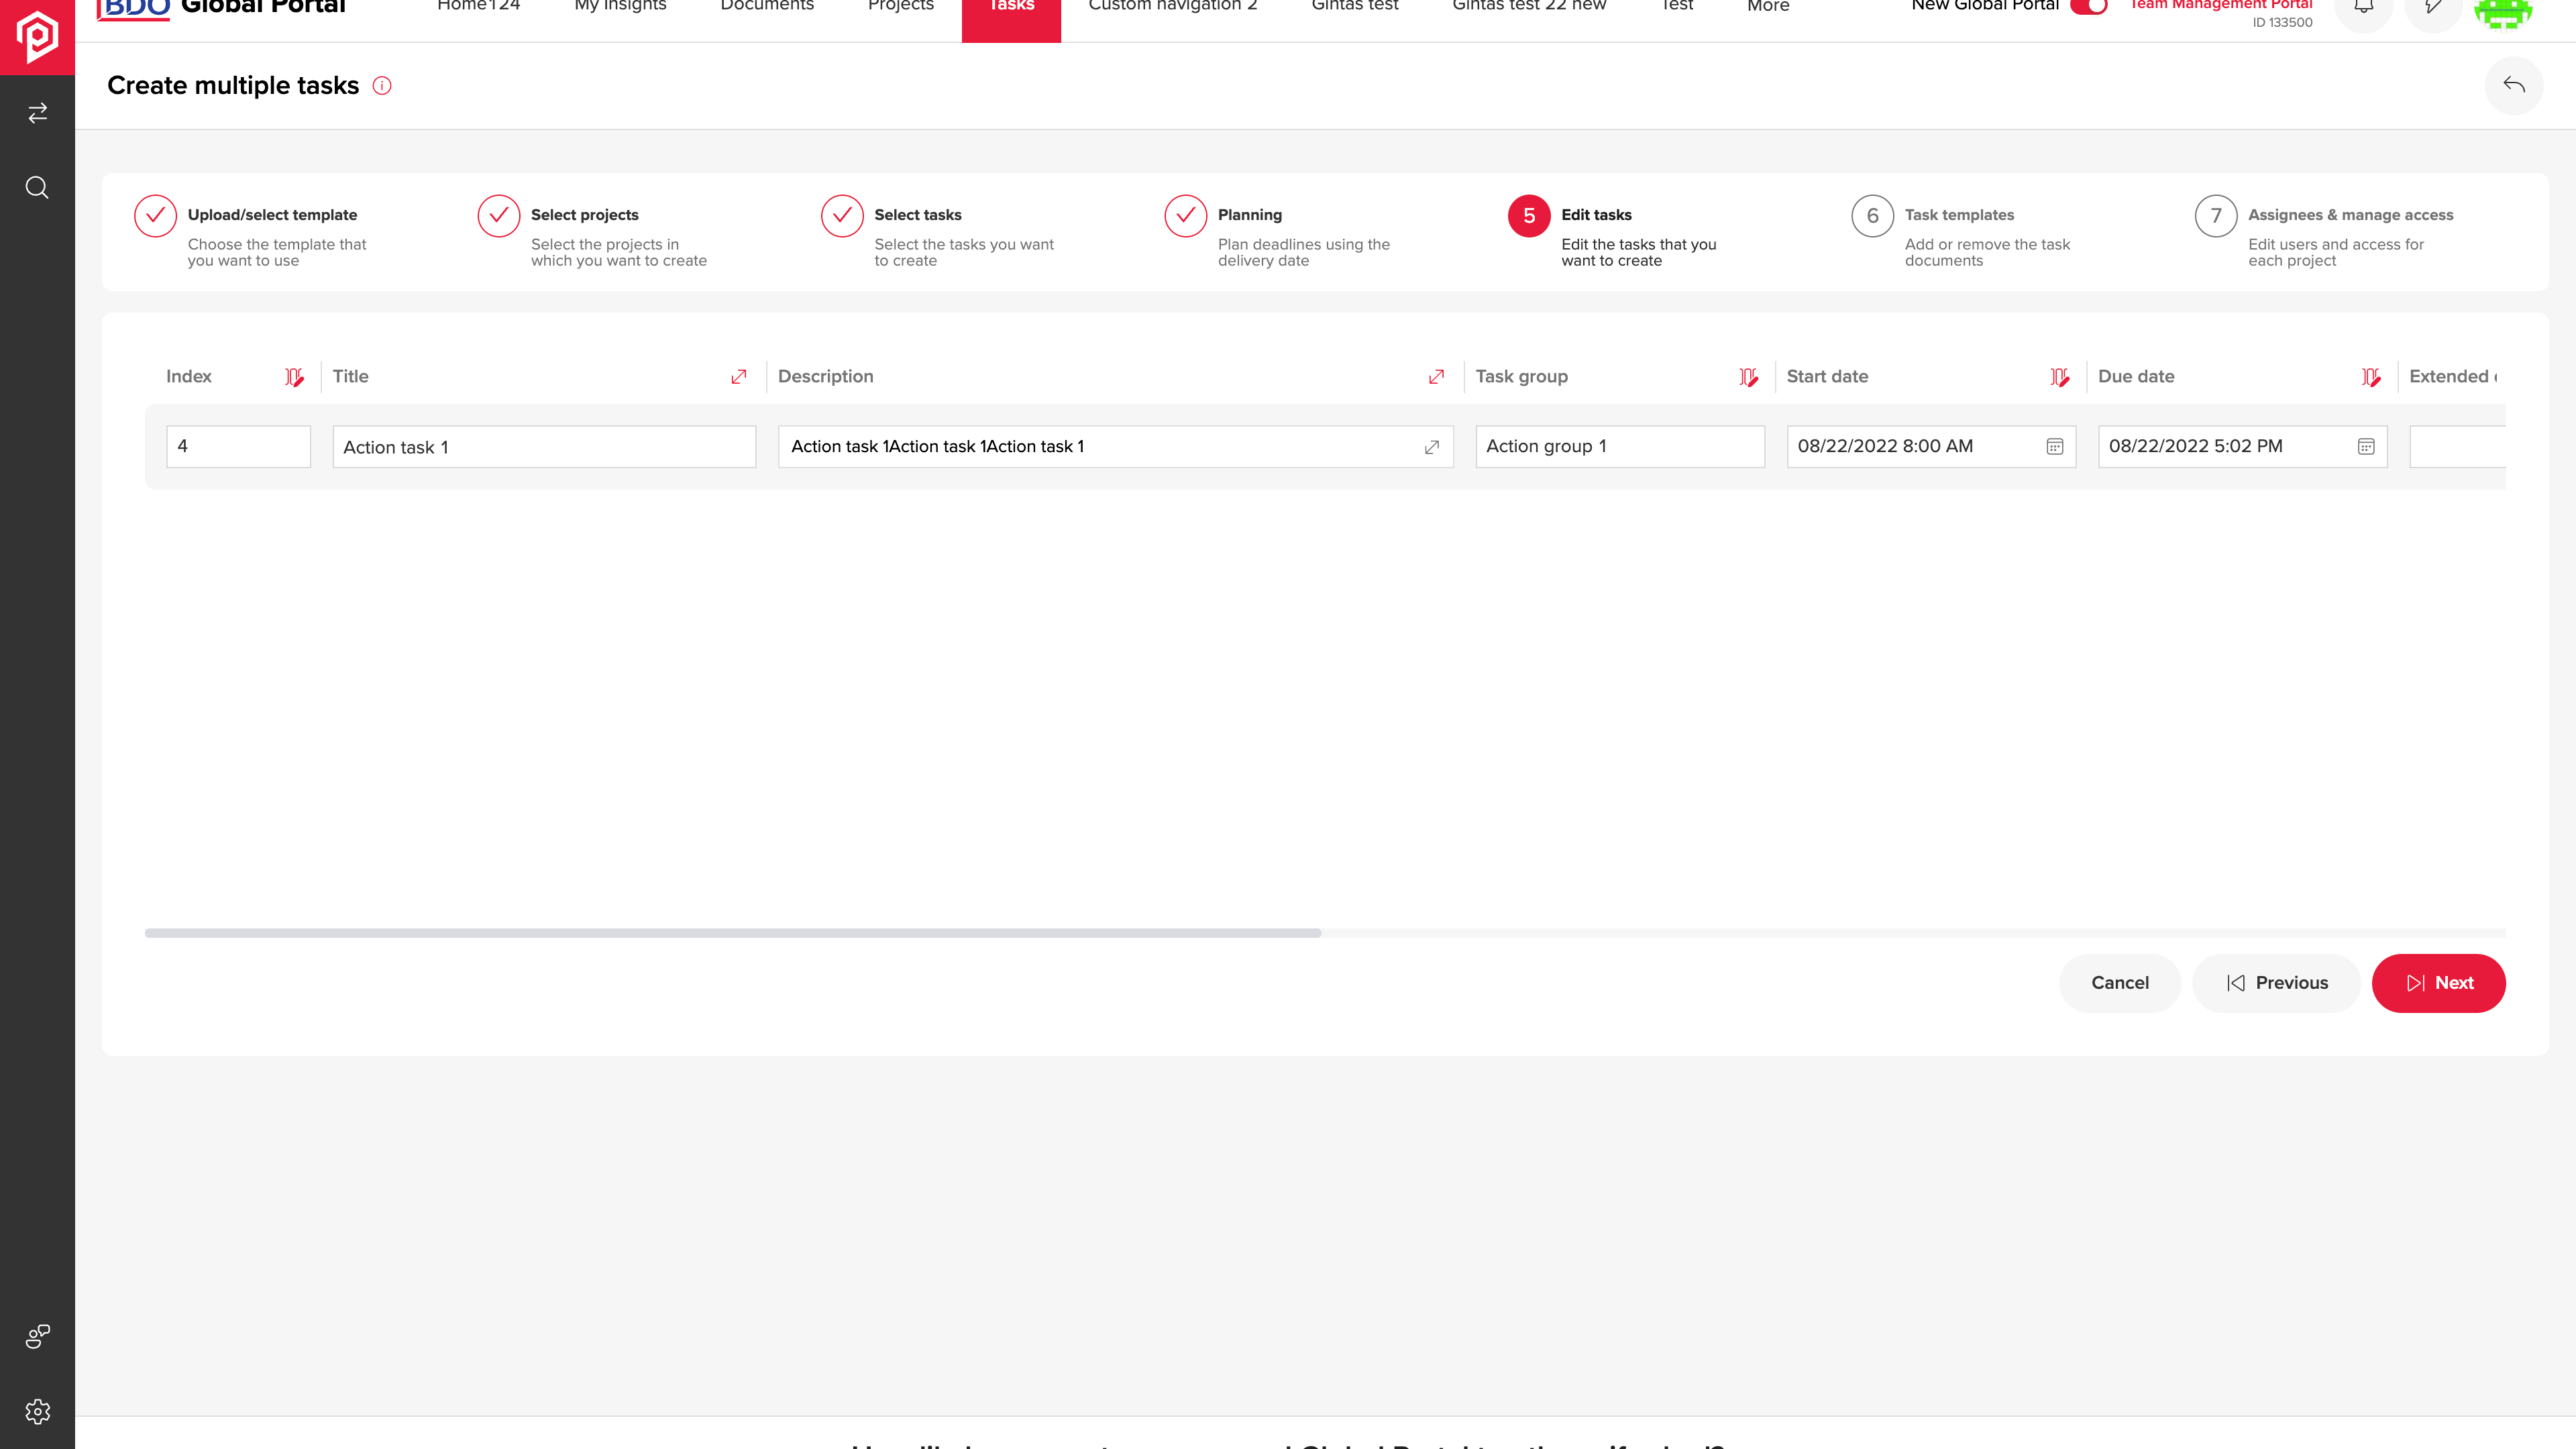The image size is (2576, 1449).
Task: Click bulk edit icon in Start date column
Action: point(2060,377)
